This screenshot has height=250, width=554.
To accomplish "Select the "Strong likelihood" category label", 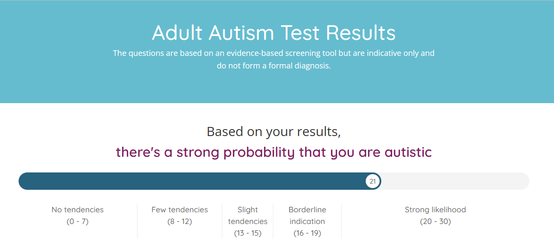I will pyautogui.click(x=435, y=210).
